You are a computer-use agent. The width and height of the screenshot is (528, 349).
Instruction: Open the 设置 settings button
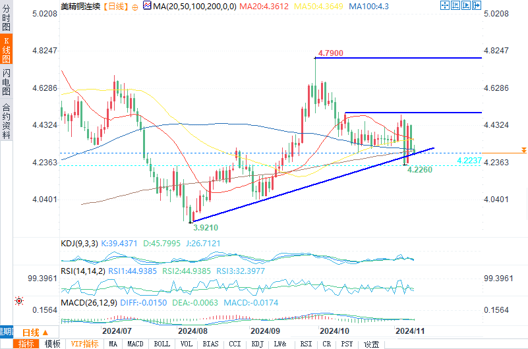click(x=372, y=344)
